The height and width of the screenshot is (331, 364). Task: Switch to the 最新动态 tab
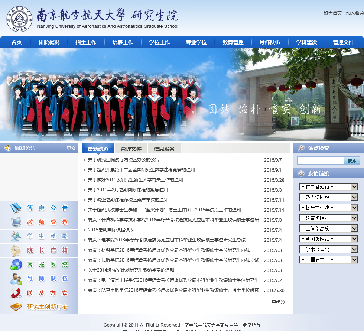tap(98, 149)
